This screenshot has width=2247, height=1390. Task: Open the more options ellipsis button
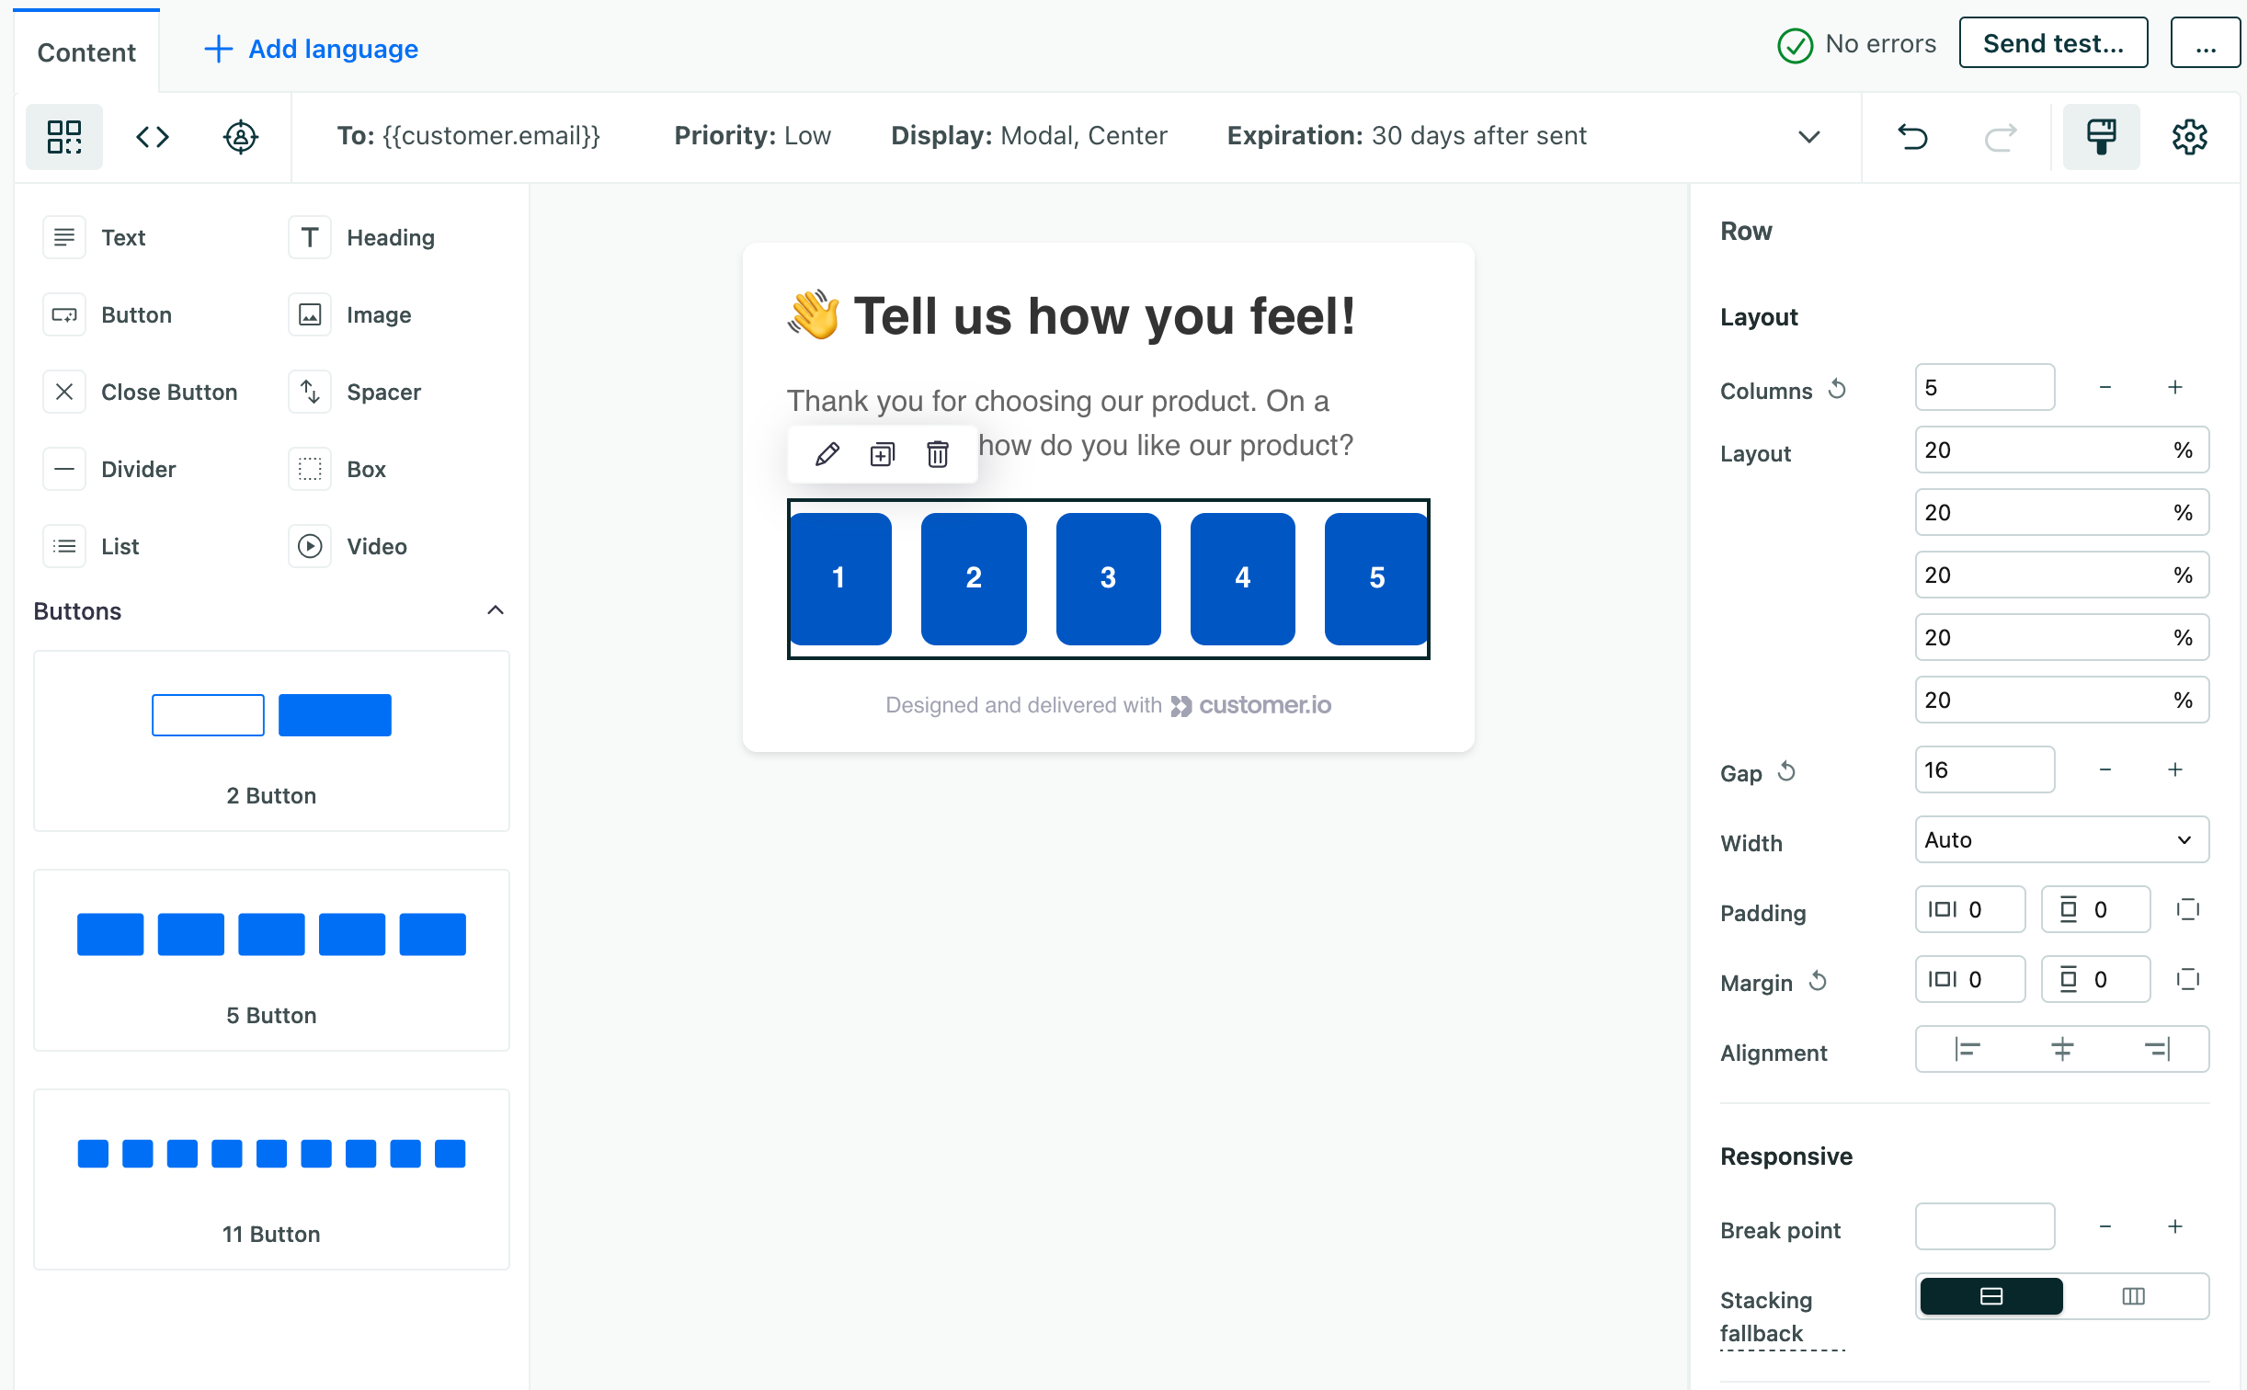(x=2205, y=43)
